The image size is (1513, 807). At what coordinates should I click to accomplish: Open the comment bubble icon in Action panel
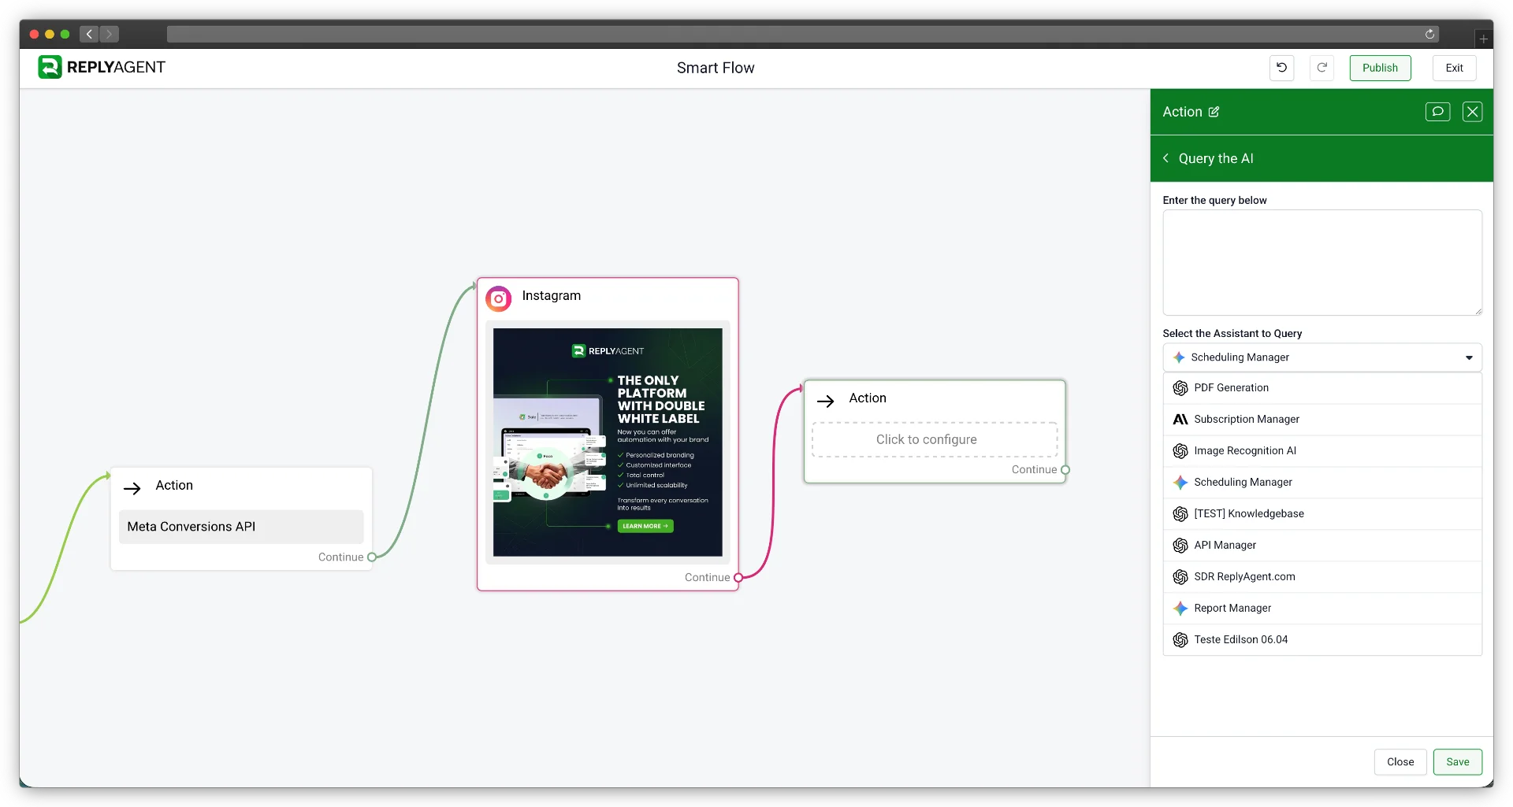pos(1437,112)
